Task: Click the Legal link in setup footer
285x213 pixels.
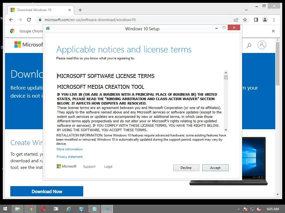Action: (x=108, y=166)
